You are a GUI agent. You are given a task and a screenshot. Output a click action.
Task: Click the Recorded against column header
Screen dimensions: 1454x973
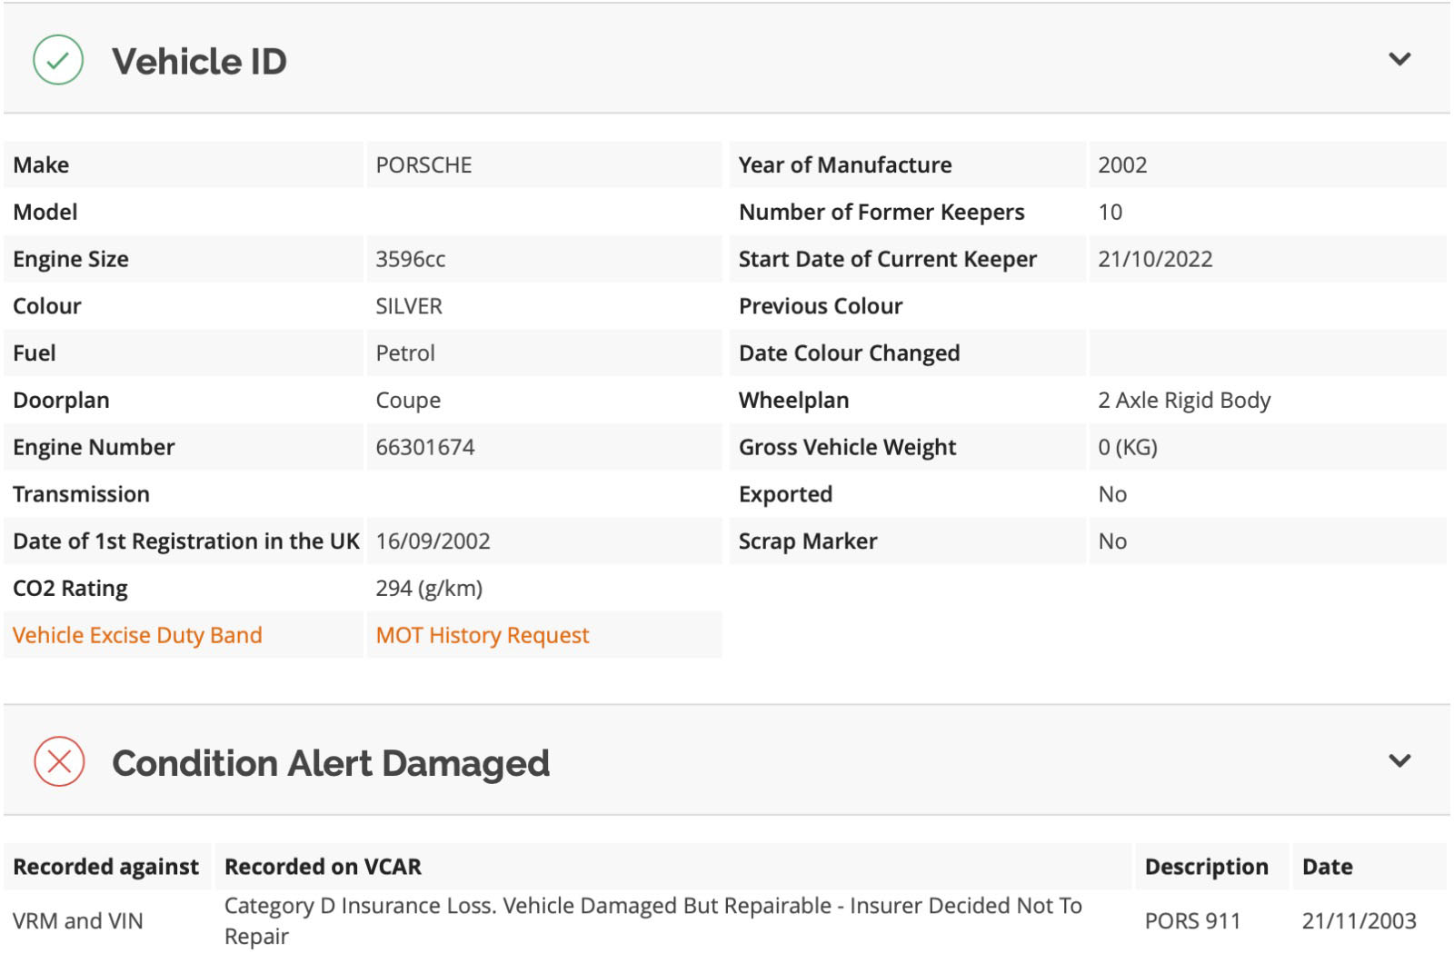point(105,867)
